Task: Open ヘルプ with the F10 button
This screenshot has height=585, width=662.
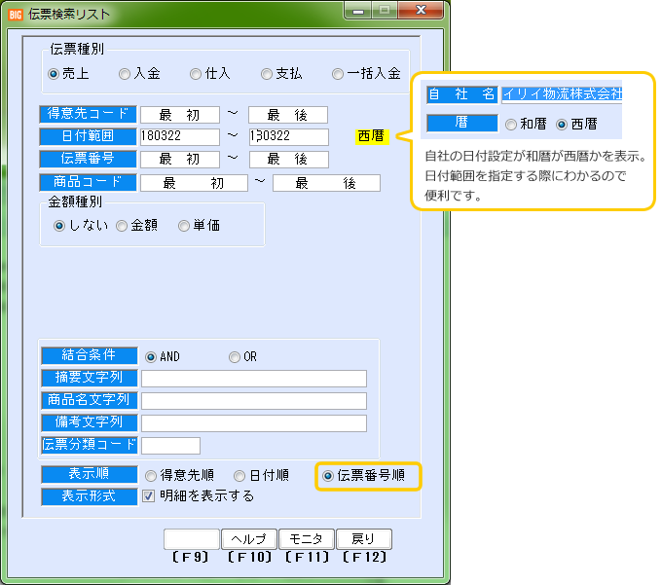Action: (x=249, y=539)
